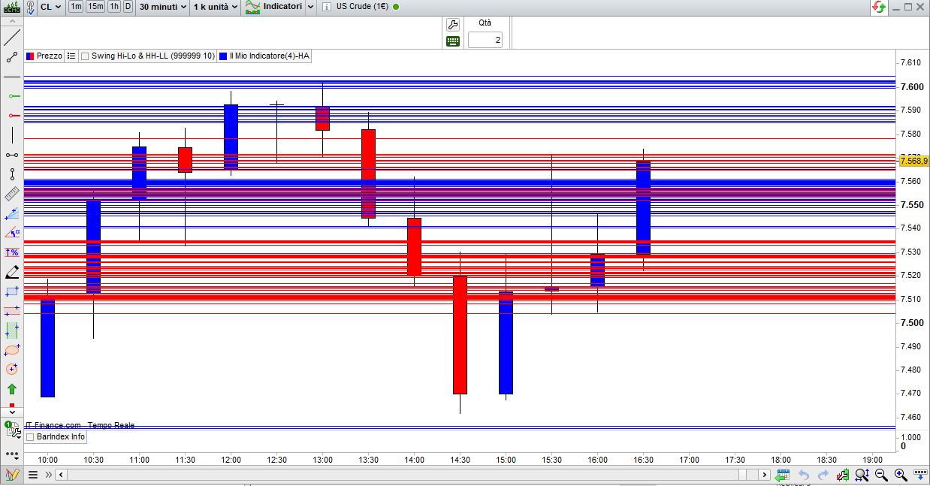930x486 pixels.
Task: Select the vertical segment with endpoints tool
Action: [11, 174]
